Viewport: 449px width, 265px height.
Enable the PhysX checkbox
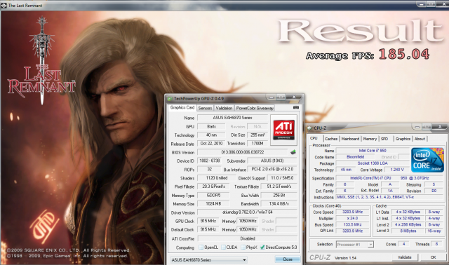[x=243, y=247]
